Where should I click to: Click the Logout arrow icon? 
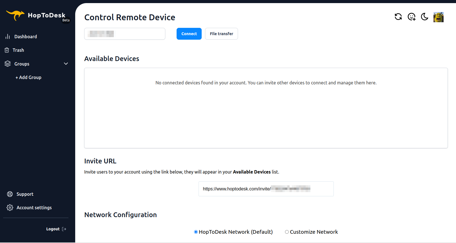tap(64, 229)
